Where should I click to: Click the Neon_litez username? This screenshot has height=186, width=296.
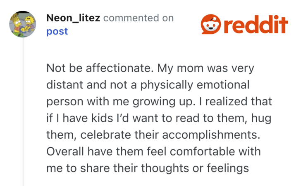(73, 18)
